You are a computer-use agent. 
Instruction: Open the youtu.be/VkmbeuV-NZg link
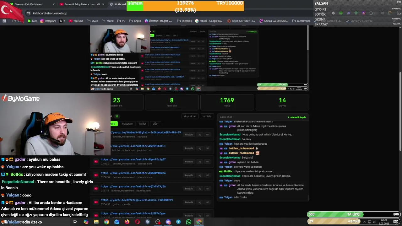pos(146,132)
